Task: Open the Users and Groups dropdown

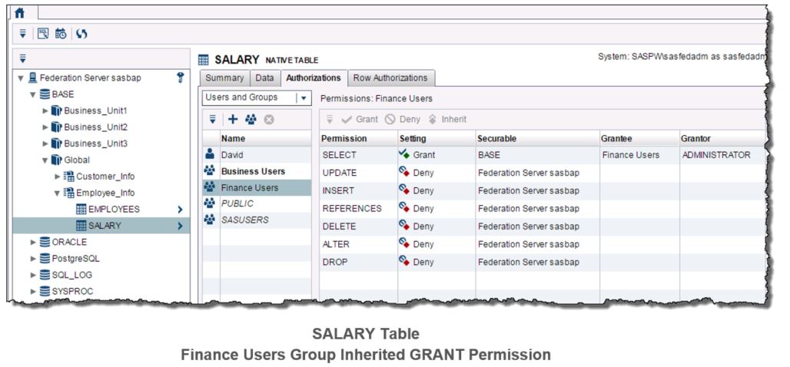Action: click(x=302, y=98)
